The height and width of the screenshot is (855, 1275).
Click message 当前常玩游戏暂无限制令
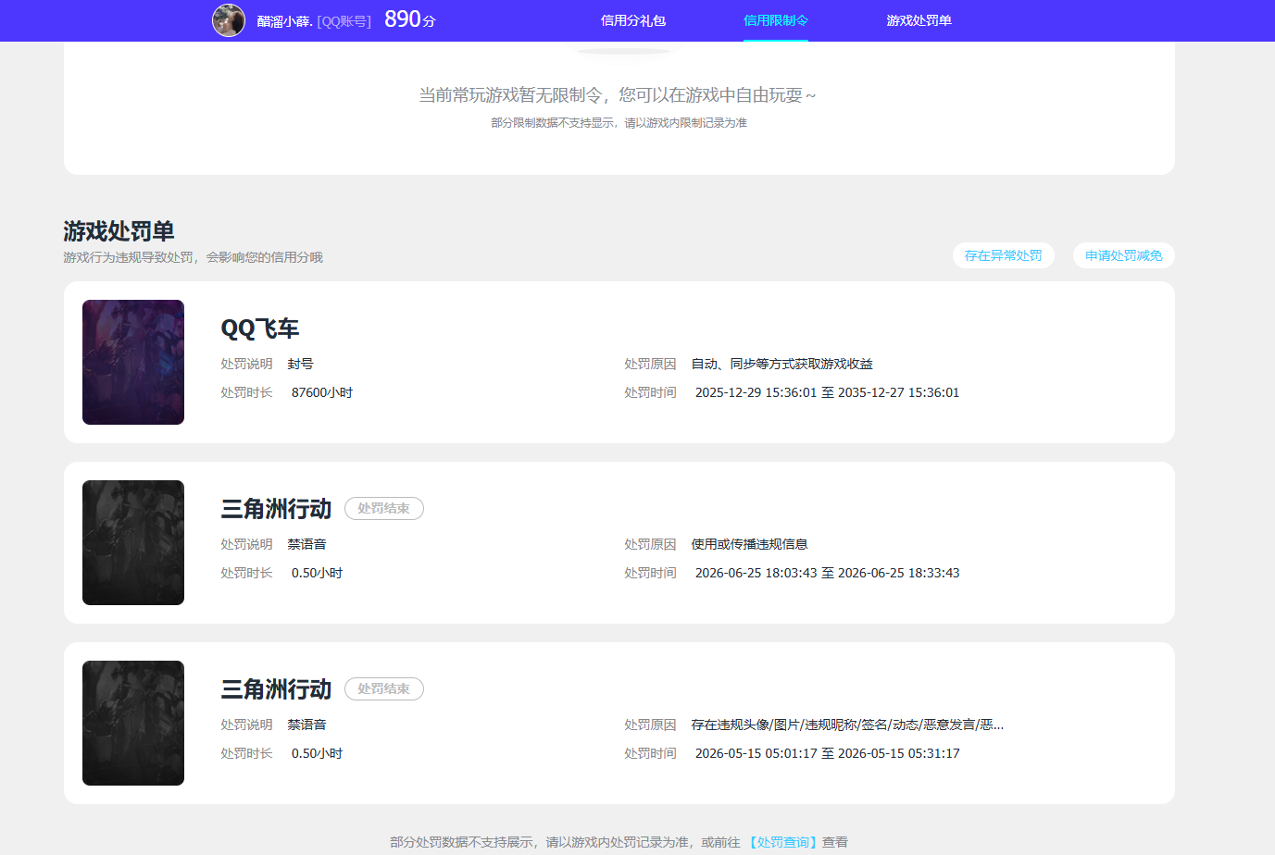(x=618, y=95)
